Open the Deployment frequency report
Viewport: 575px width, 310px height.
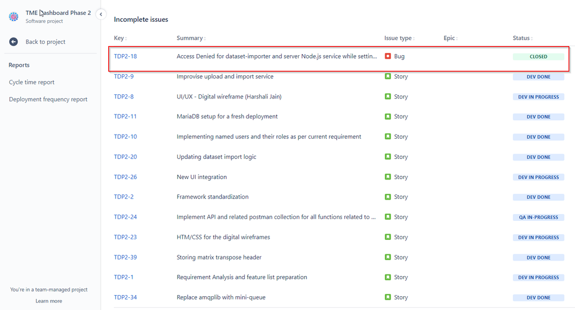(x=48, y=99)
